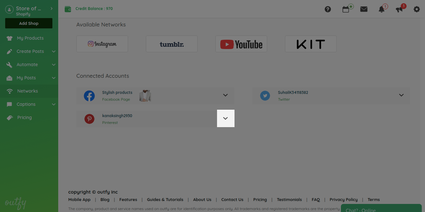Screen dimensions: 425x212
Task: Open the Blog footer link
Action: 105,200
